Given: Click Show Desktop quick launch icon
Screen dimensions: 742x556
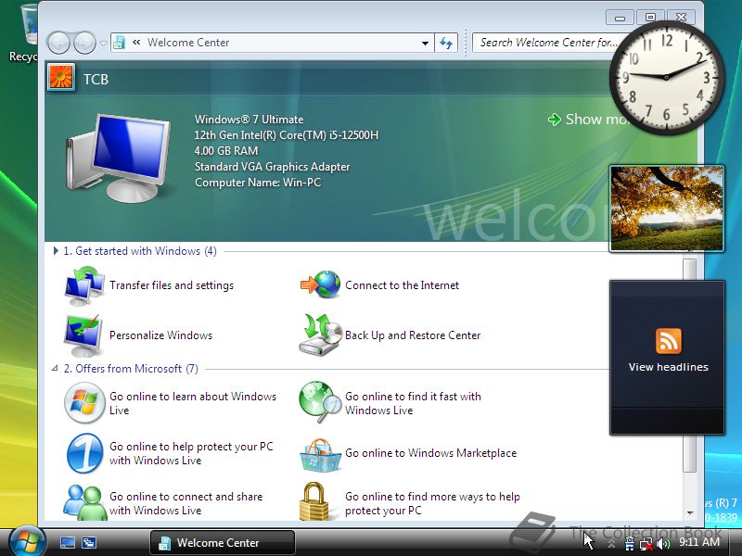Looking at the screenshot, I should pos(67,543).
